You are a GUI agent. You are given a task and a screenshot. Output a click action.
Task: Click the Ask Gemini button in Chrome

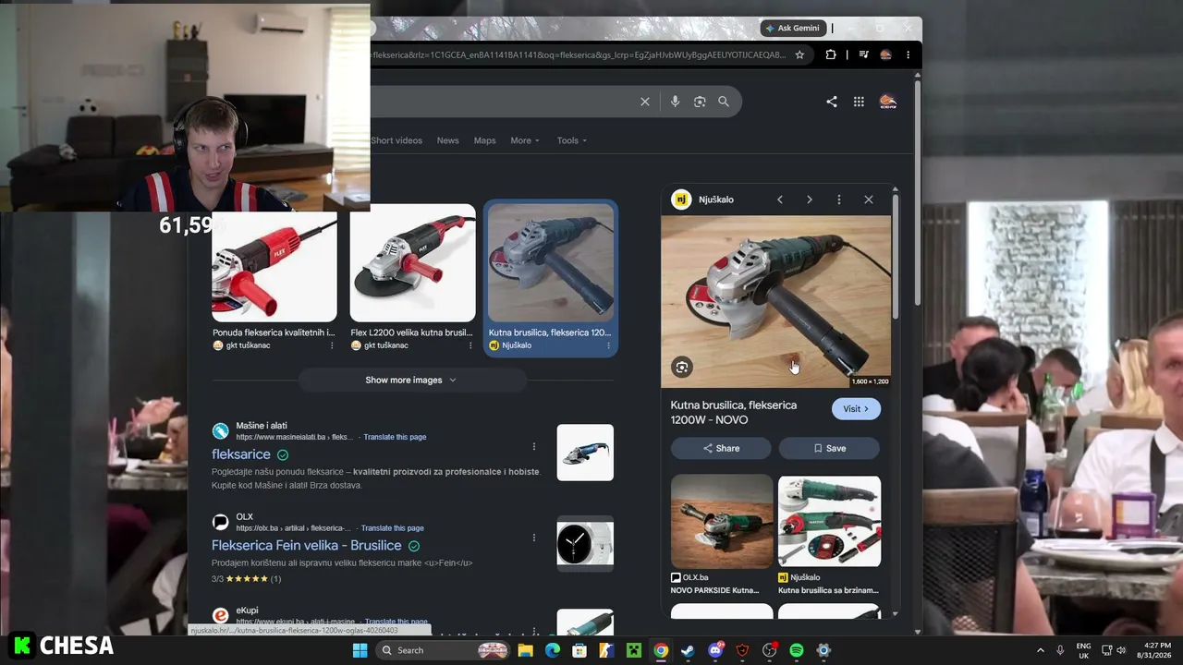[792, 28]
